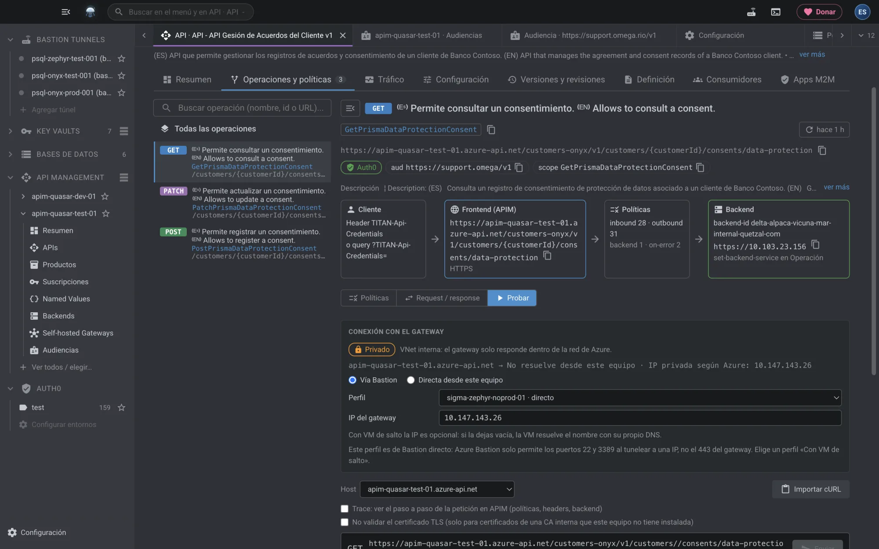879x549 pixels.
Task: Open the Versiones y revisiones tab
Action: pos(556,79)
